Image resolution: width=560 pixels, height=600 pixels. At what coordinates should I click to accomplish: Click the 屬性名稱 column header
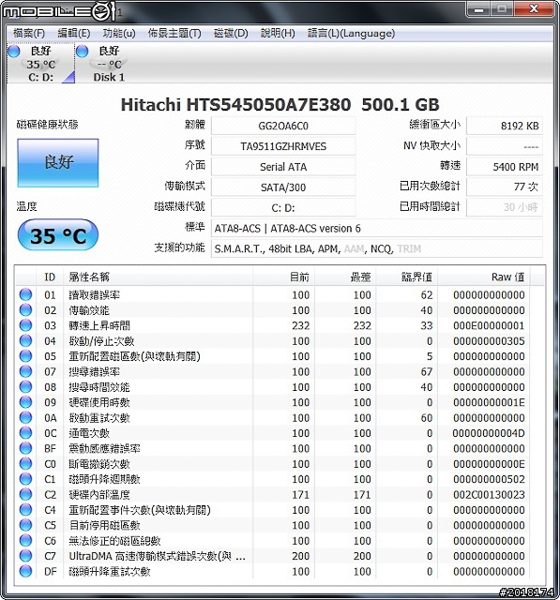click(159, 277)
